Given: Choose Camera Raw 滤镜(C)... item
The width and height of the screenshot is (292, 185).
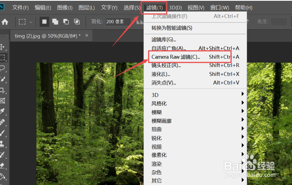Looking at the screenshot, I should (195, 57).
